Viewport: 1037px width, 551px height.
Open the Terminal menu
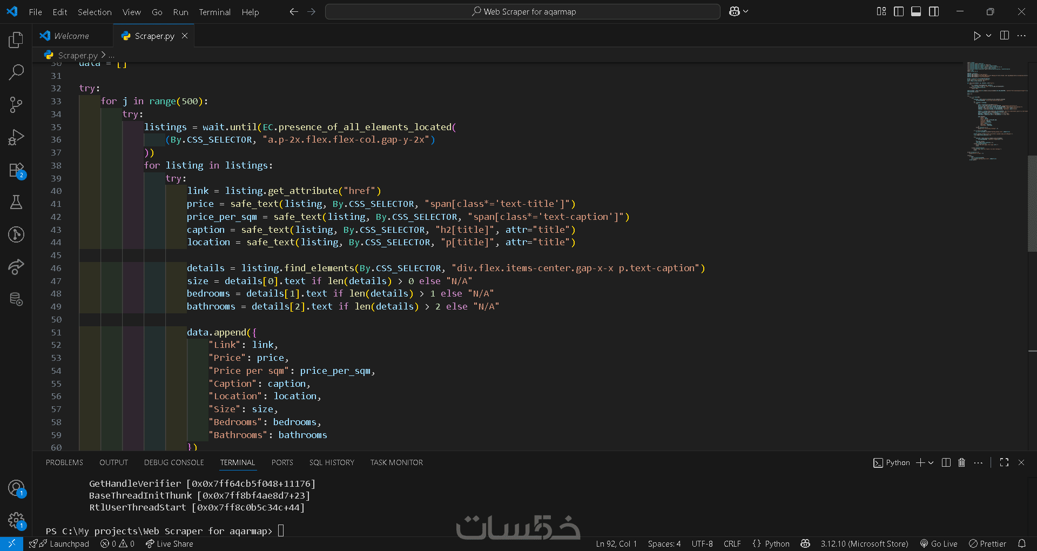pyautogui.click(x=214, y=12)
